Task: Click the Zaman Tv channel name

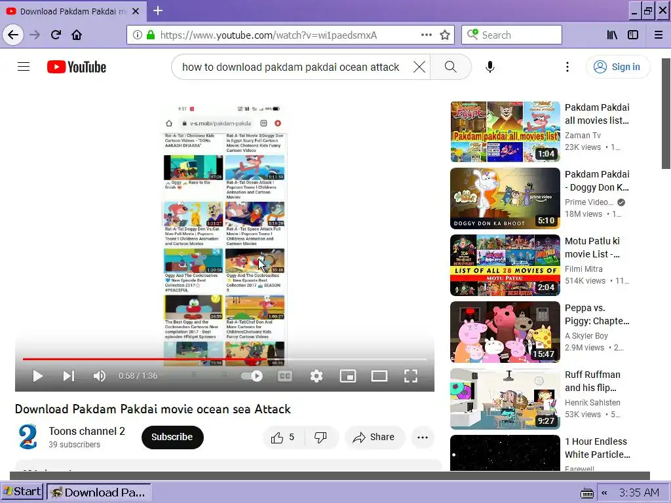Action: 583,135
